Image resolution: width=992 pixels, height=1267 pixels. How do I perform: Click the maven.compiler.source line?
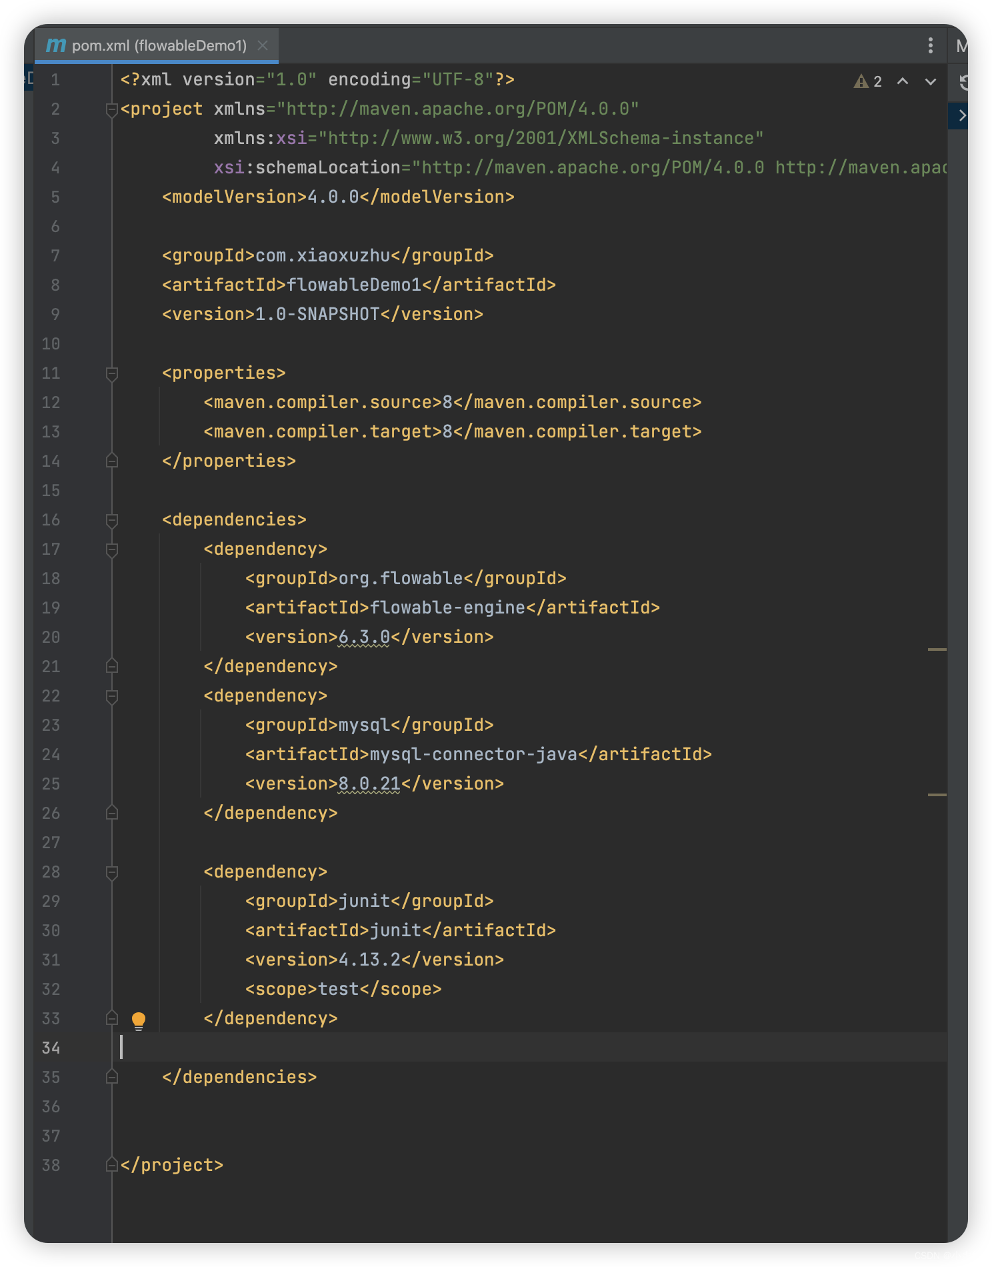click(x=453, y=403)
